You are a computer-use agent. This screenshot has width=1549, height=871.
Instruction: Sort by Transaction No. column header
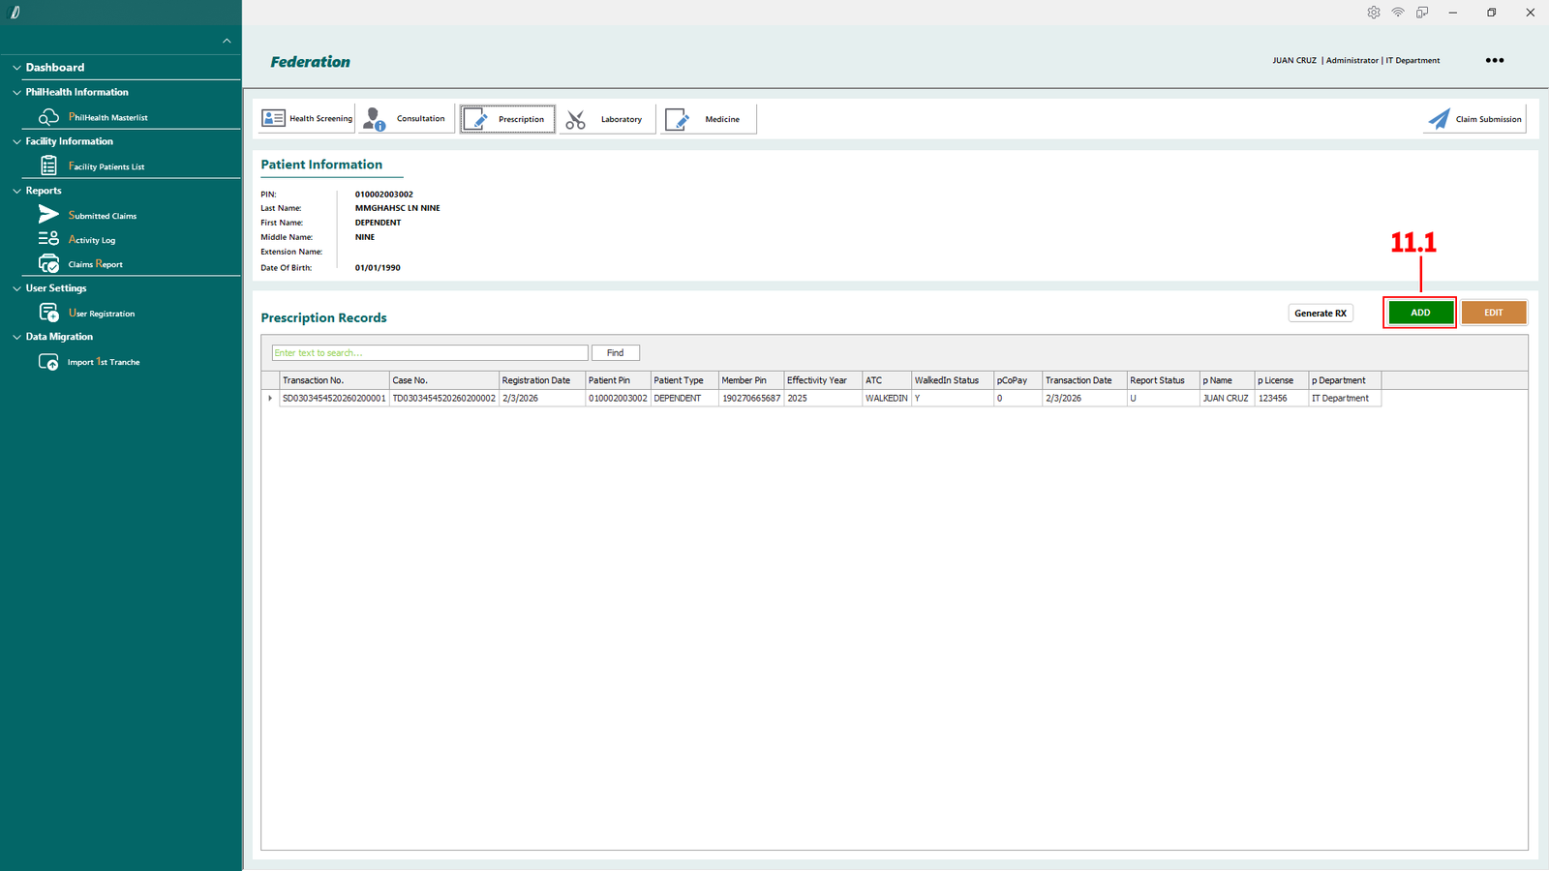(x=333, y=380)
